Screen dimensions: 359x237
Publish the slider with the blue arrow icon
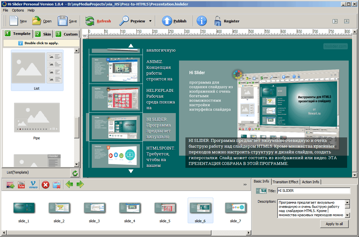tap(167, 21)
